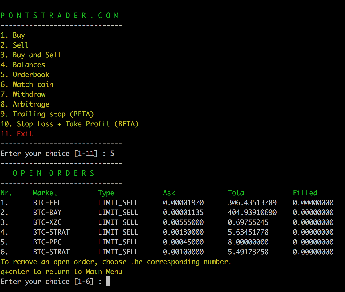Click 'q+enter to return to Main Menu'
The width and height of the screenshot is (345, 292).
[61, 272]
